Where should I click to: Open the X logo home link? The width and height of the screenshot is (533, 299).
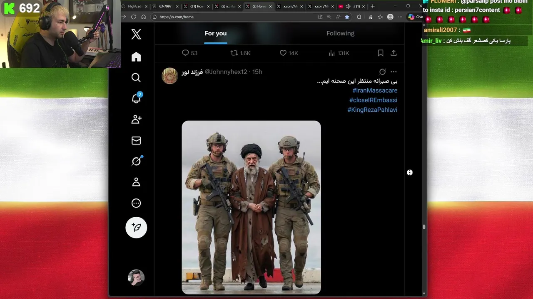[136, 34]
